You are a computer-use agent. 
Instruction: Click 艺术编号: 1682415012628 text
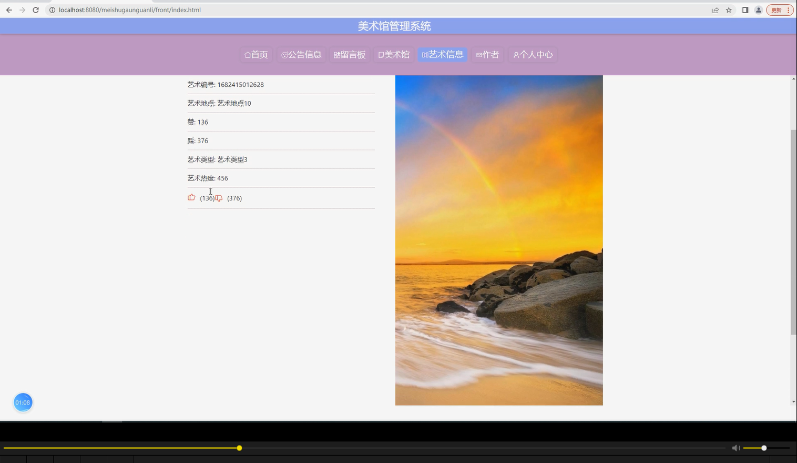pos(226,85)
